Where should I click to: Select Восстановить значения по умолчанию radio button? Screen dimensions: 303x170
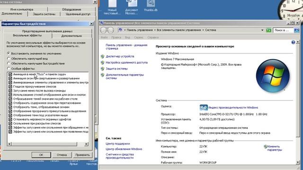click(x=9, y=53)
